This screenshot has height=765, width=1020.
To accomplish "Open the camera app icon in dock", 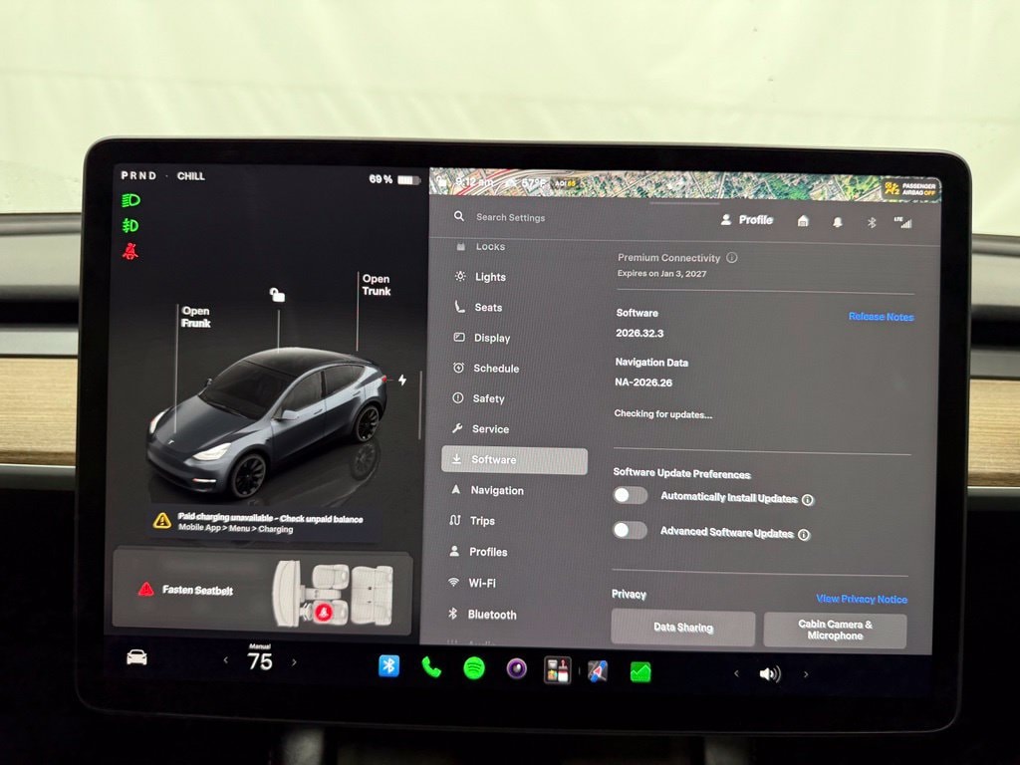I will coord(517,668).
